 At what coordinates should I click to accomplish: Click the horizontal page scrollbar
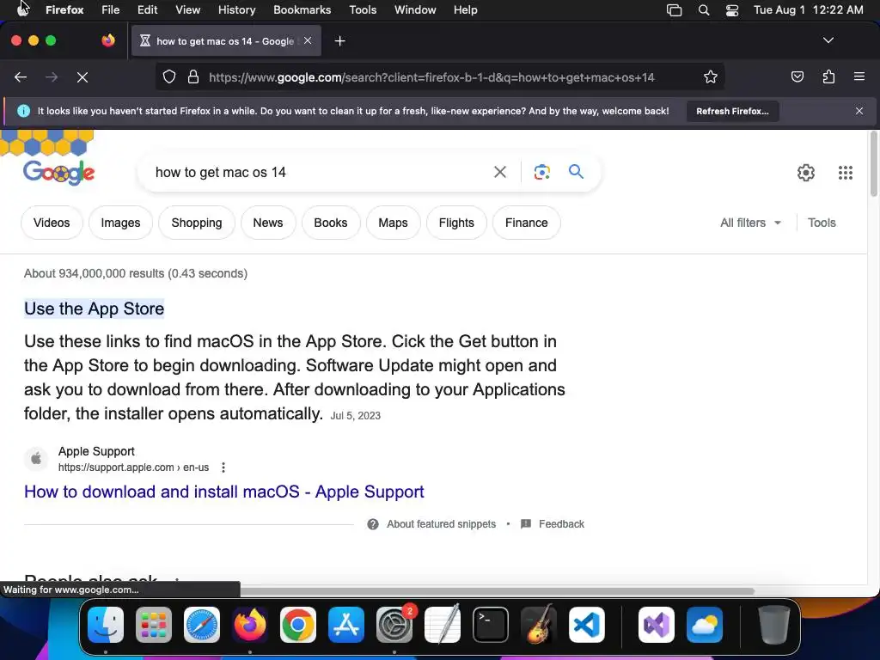click(x=497, y=591)
